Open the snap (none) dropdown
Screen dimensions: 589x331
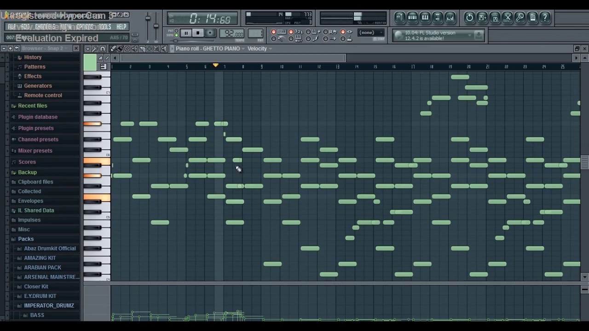[x=371, y=33]
